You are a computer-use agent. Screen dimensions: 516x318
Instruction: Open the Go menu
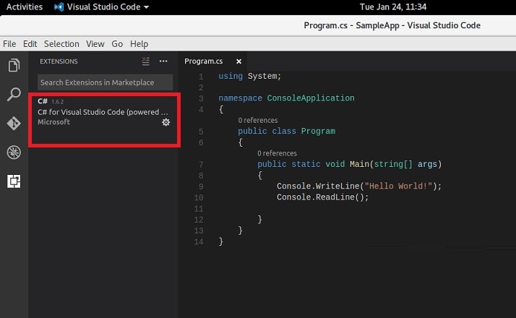pyautogui.click(x=117, y=44)
